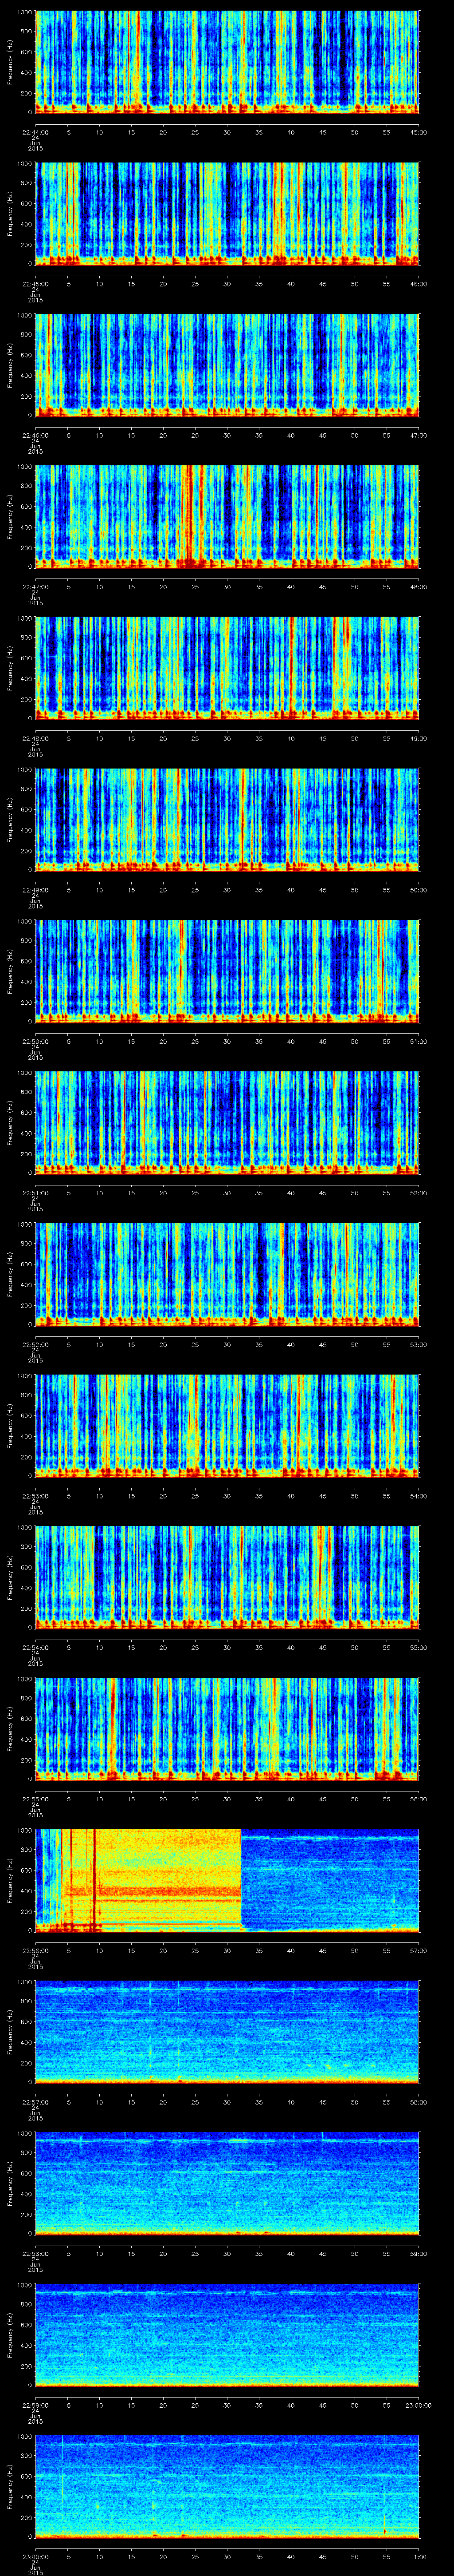Select the 22:57:00 start time label

pyautogui.click(x=36, y=2102)
